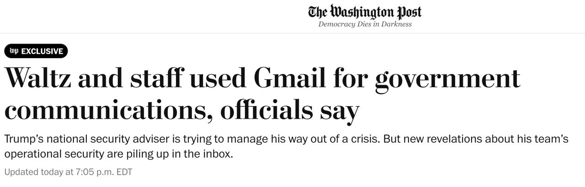Click the word 'government' in the headline
585x187 pixels.
447,79
